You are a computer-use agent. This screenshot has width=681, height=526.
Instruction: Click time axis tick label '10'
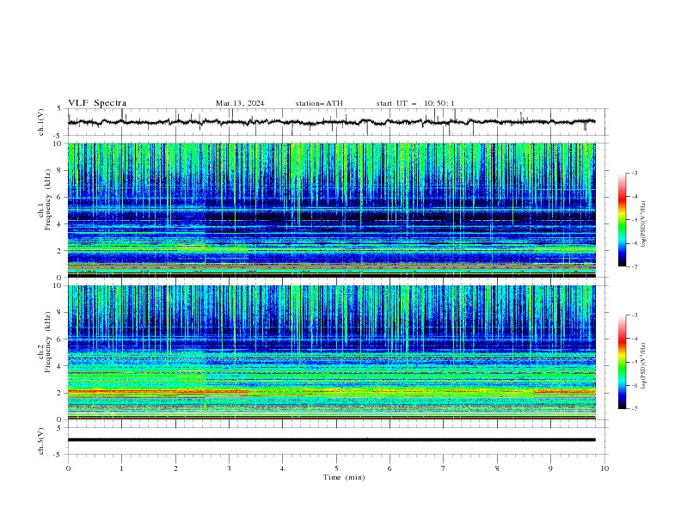tap(604, 468)
